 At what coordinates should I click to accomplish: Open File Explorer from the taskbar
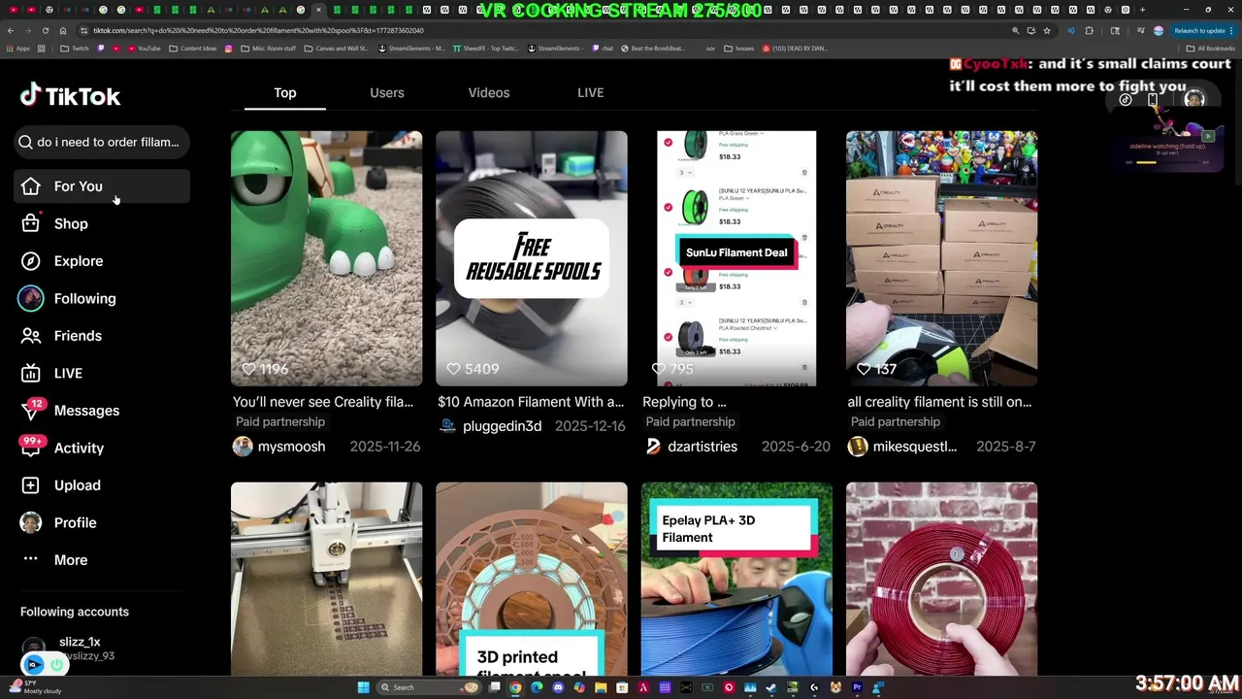(601, 687)
